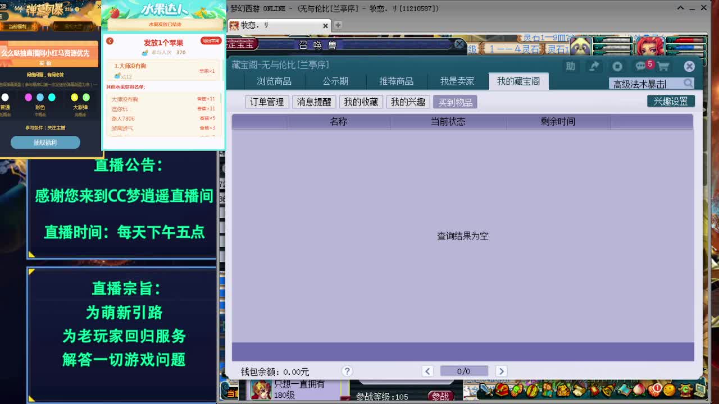
Task: Click the round record icon in 藏宝阁 header
Action: (617, 66)
